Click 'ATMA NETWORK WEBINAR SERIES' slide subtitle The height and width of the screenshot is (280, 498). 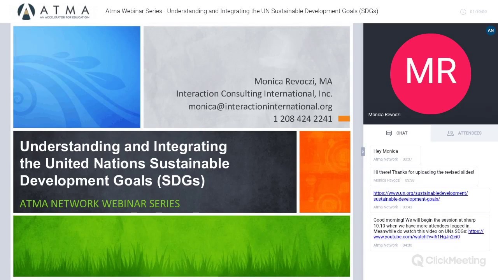pos(100,204)
